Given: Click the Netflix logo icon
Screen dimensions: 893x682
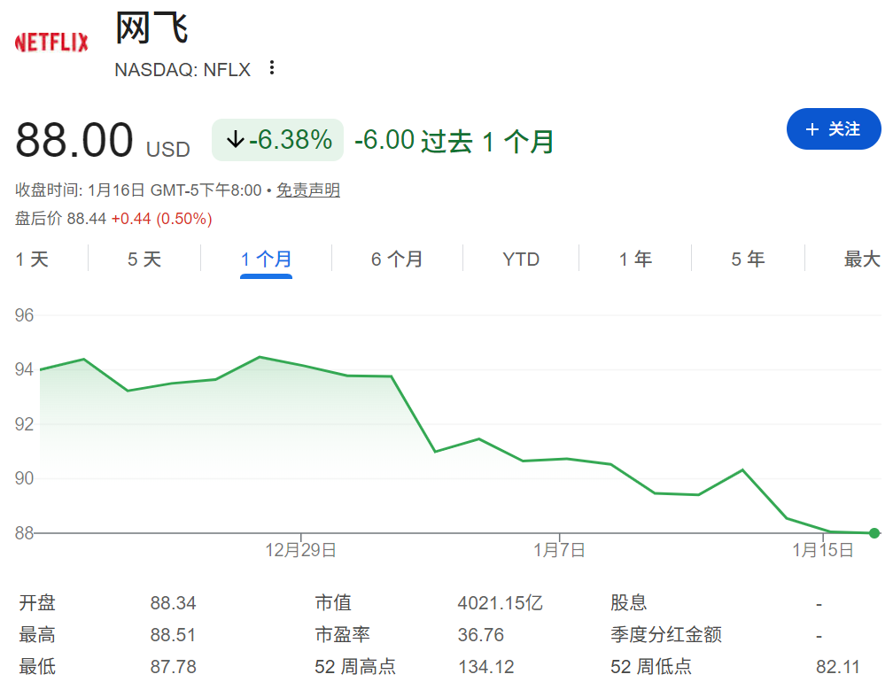Looking at the screenshot, I should tap(50, 40).
